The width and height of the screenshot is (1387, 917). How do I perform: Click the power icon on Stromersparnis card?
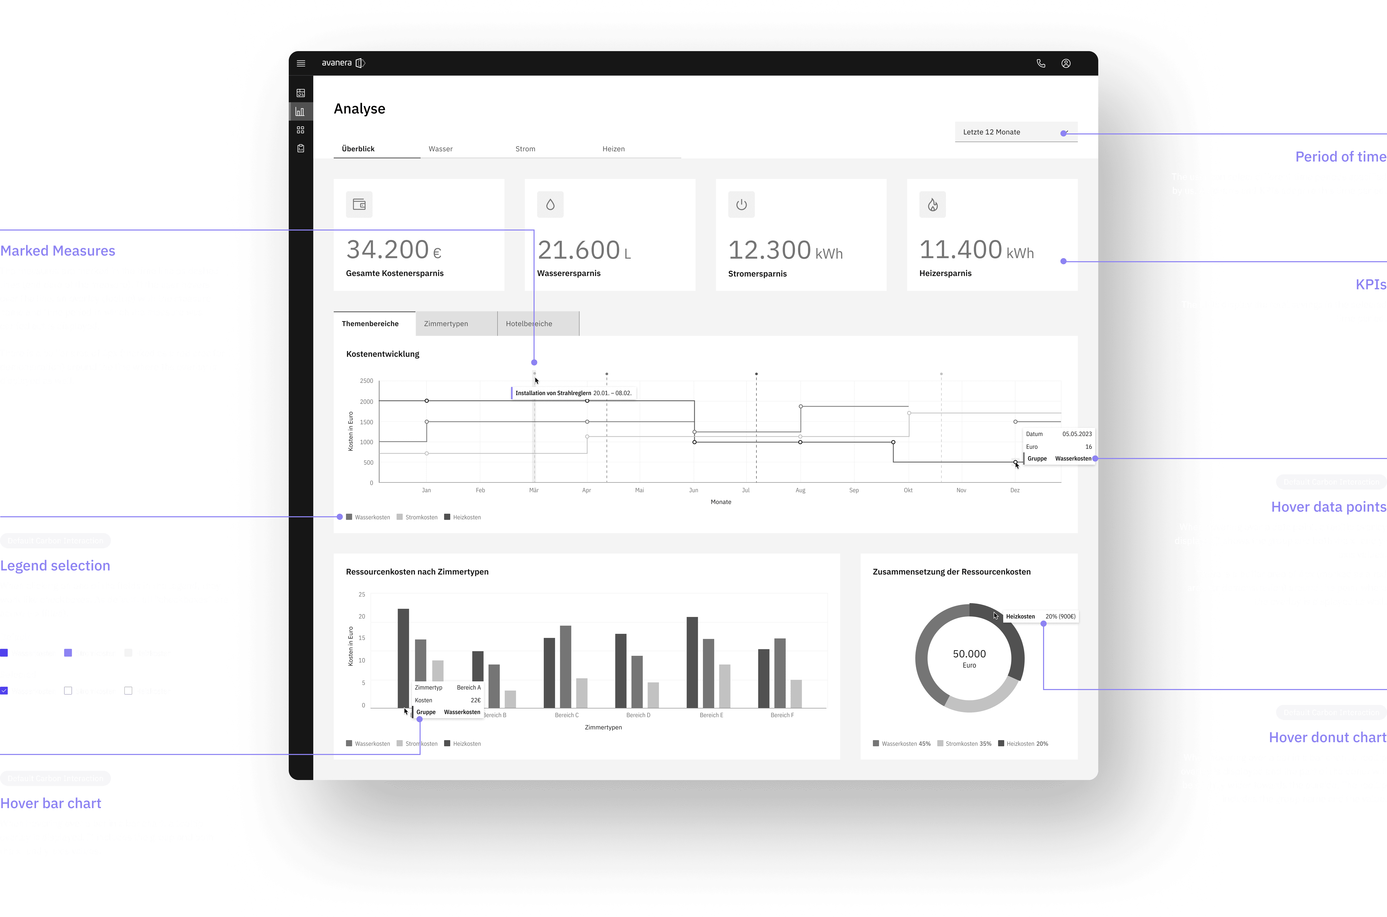point(742,205)
